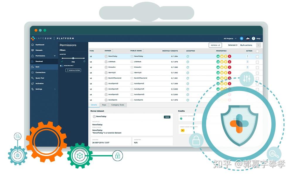Image resolution: width=293 pixels, height=176 pixels.
Task: Tick the checkbox for BankOfNewland row
Action: pos(257,79)
